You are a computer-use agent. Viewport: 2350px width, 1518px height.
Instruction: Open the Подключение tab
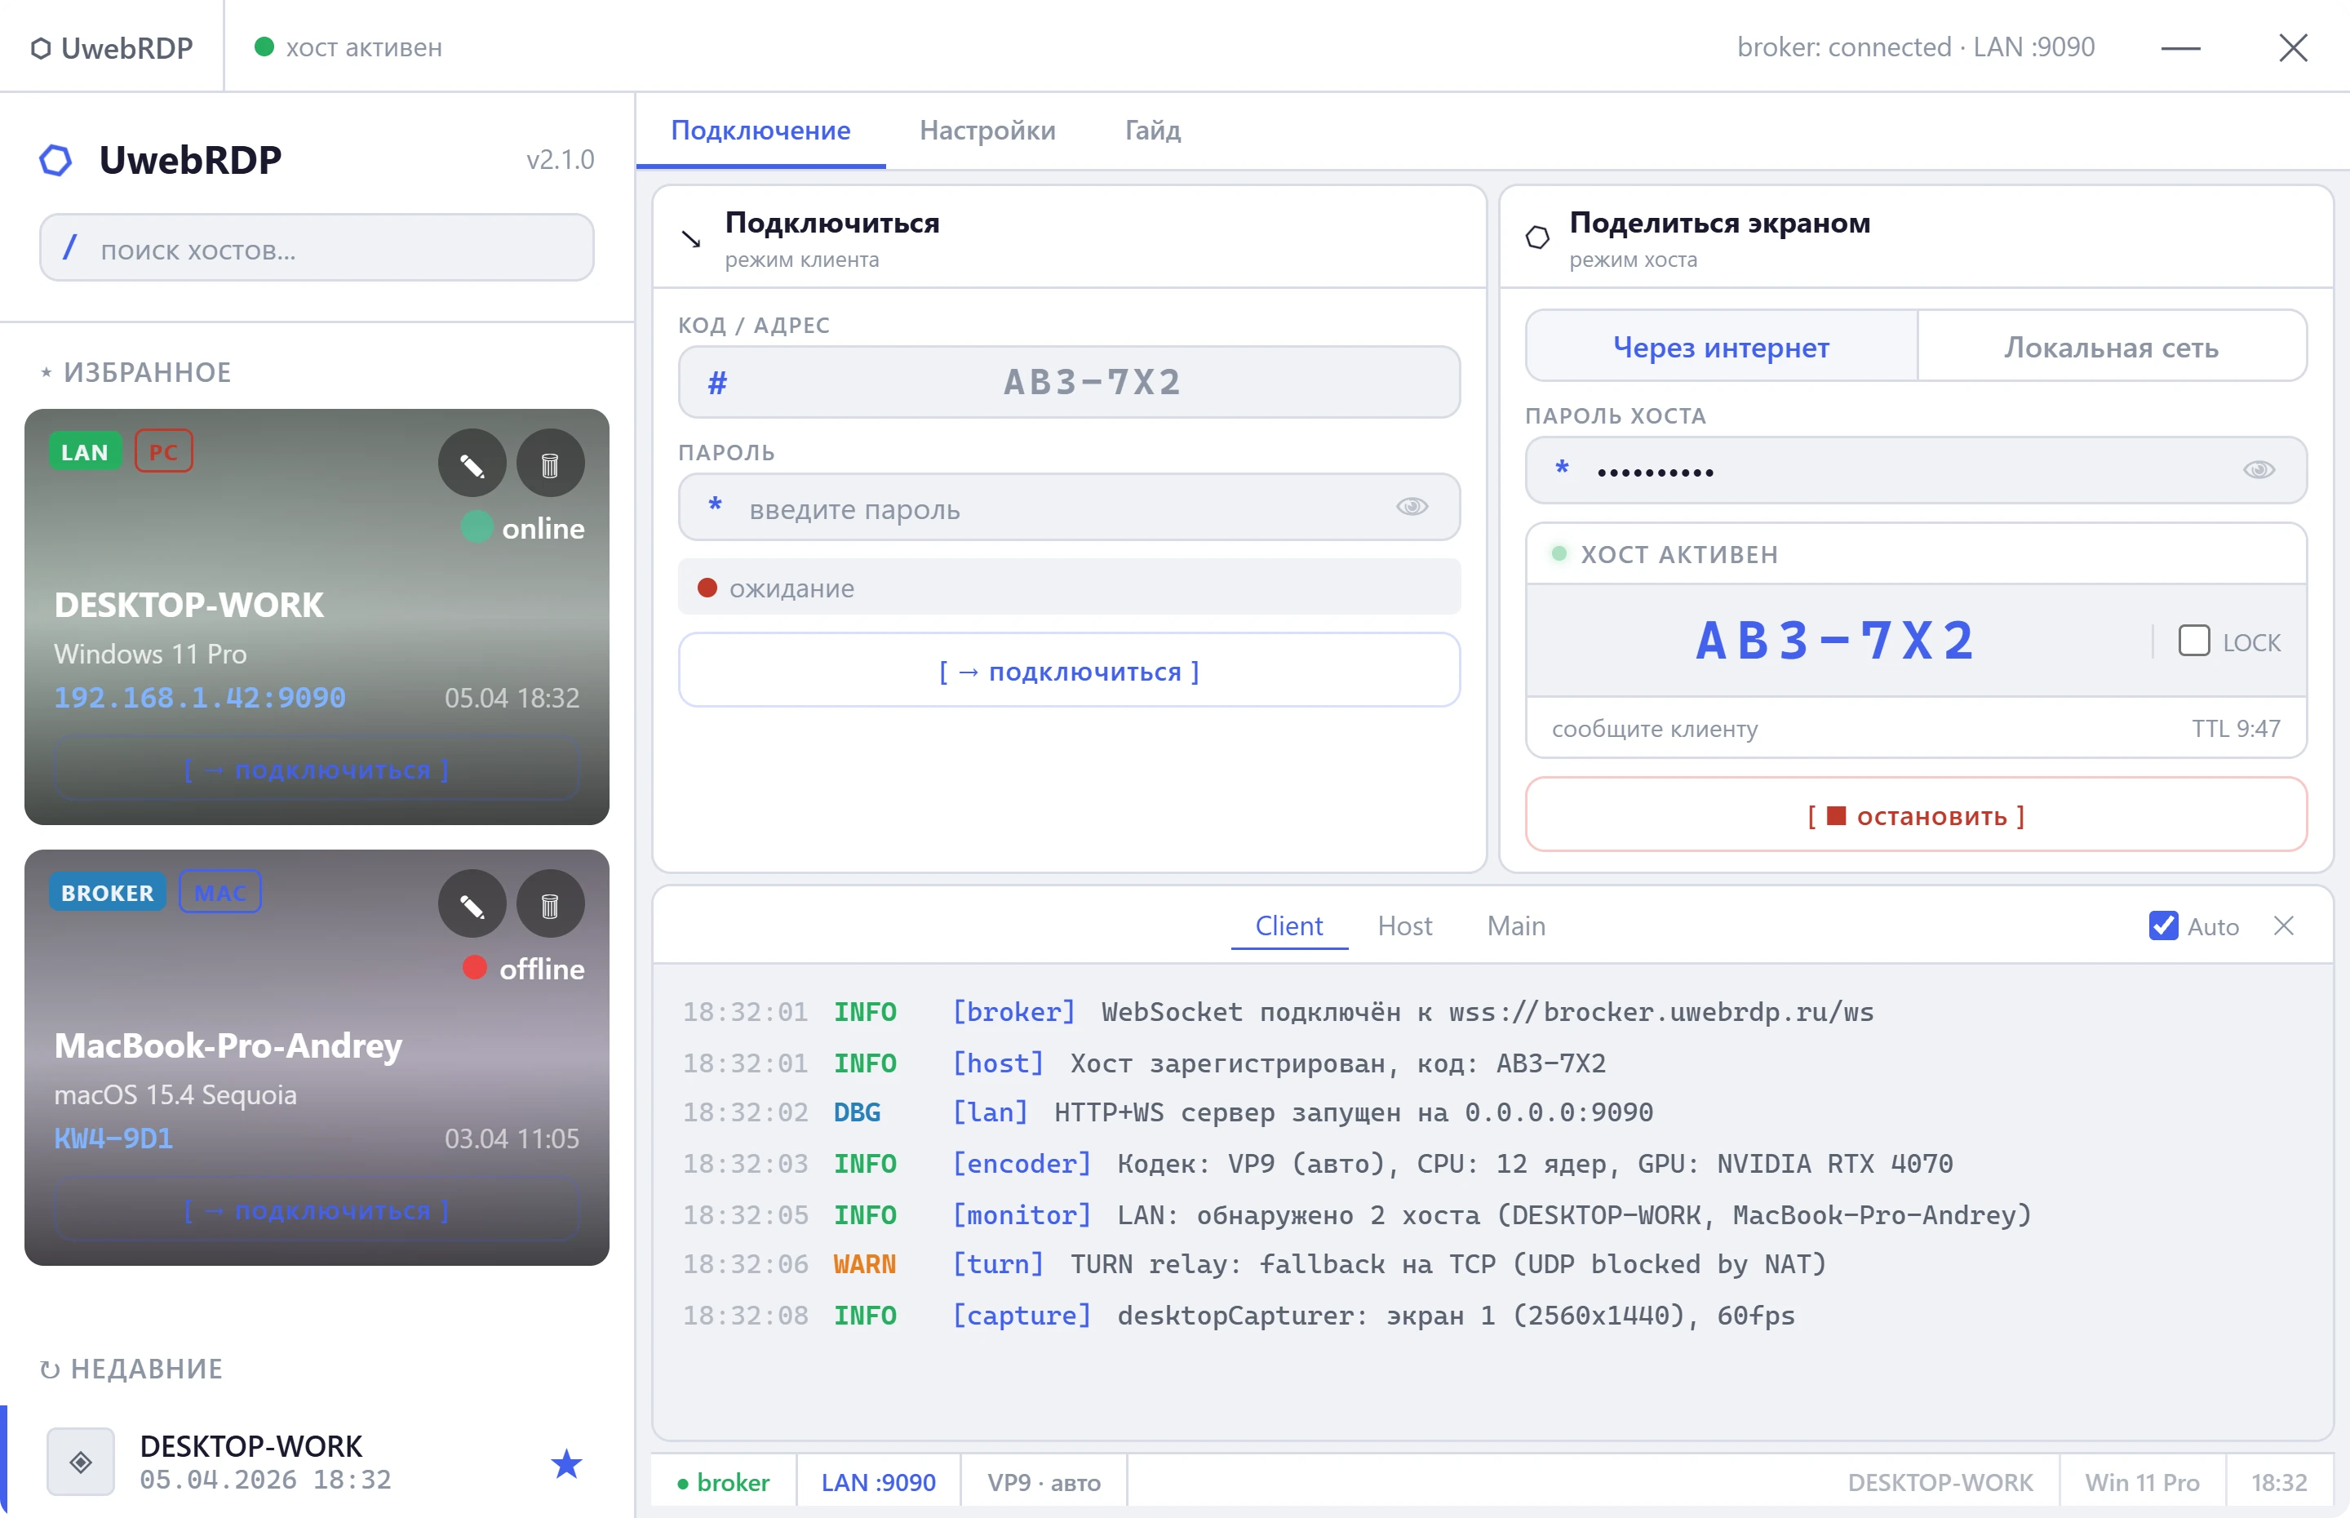pos(760,130)
